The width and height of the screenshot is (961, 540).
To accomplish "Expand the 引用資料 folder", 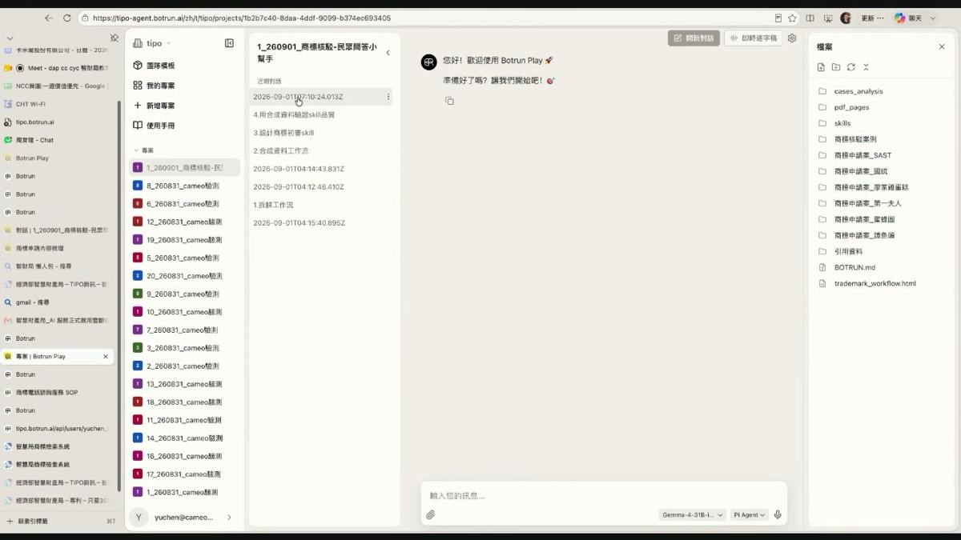I will [x=847, y=251].
